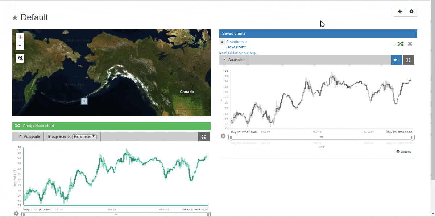Click the center grip of saved chart range slider

coord(322,137)
